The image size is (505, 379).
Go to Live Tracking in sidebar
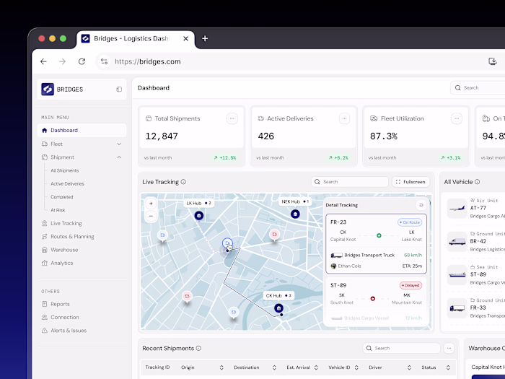click(x=66, y=223)
